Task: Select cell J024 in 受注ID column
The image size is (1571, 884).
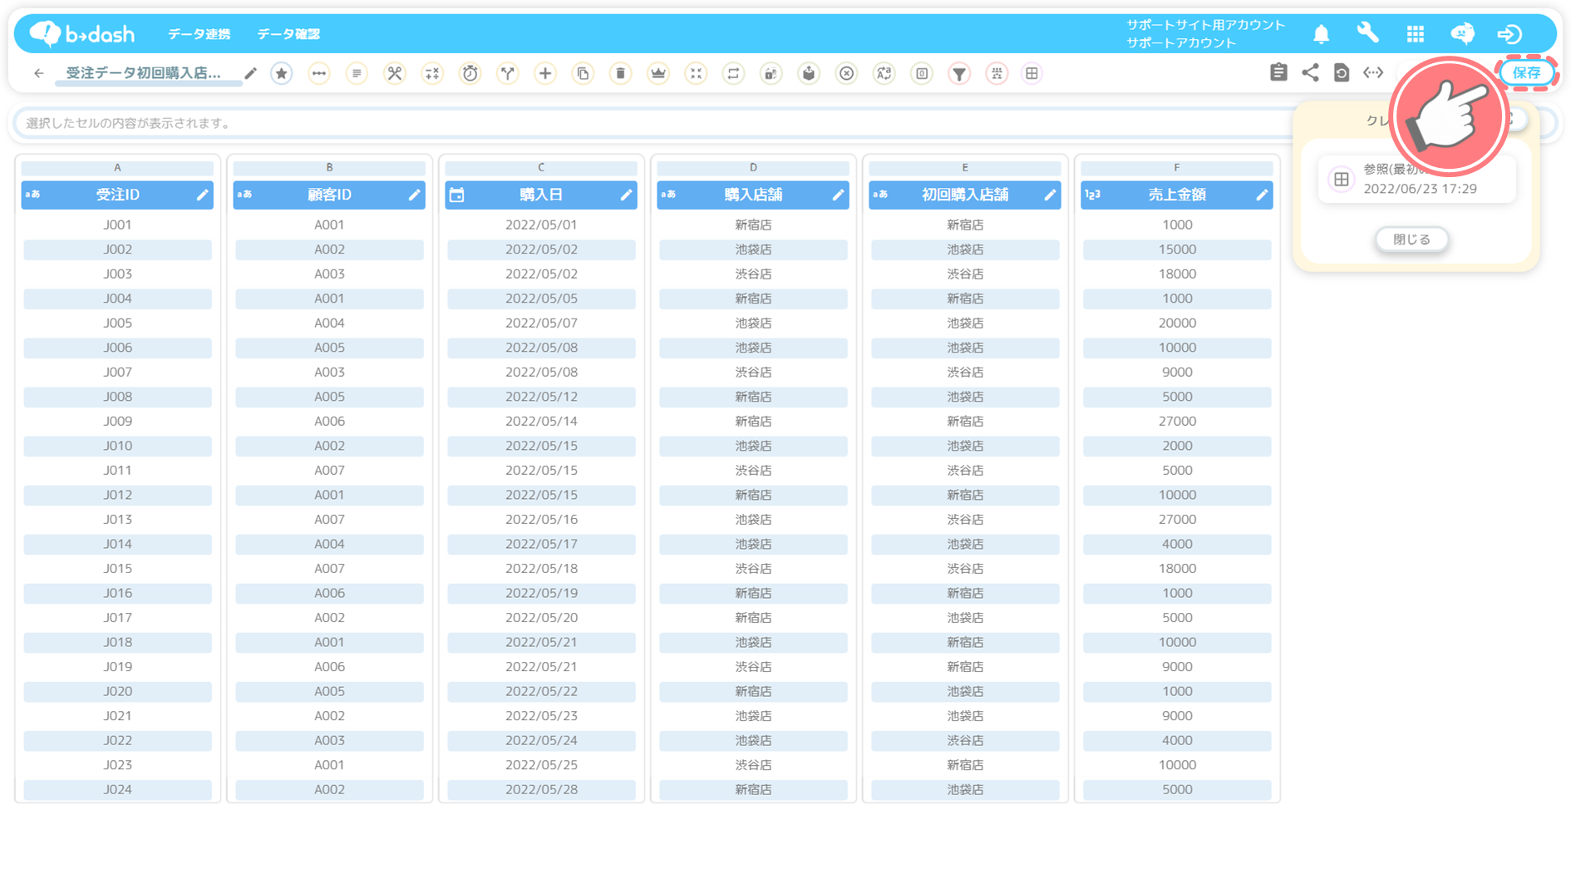Action: tap(117, 789)
